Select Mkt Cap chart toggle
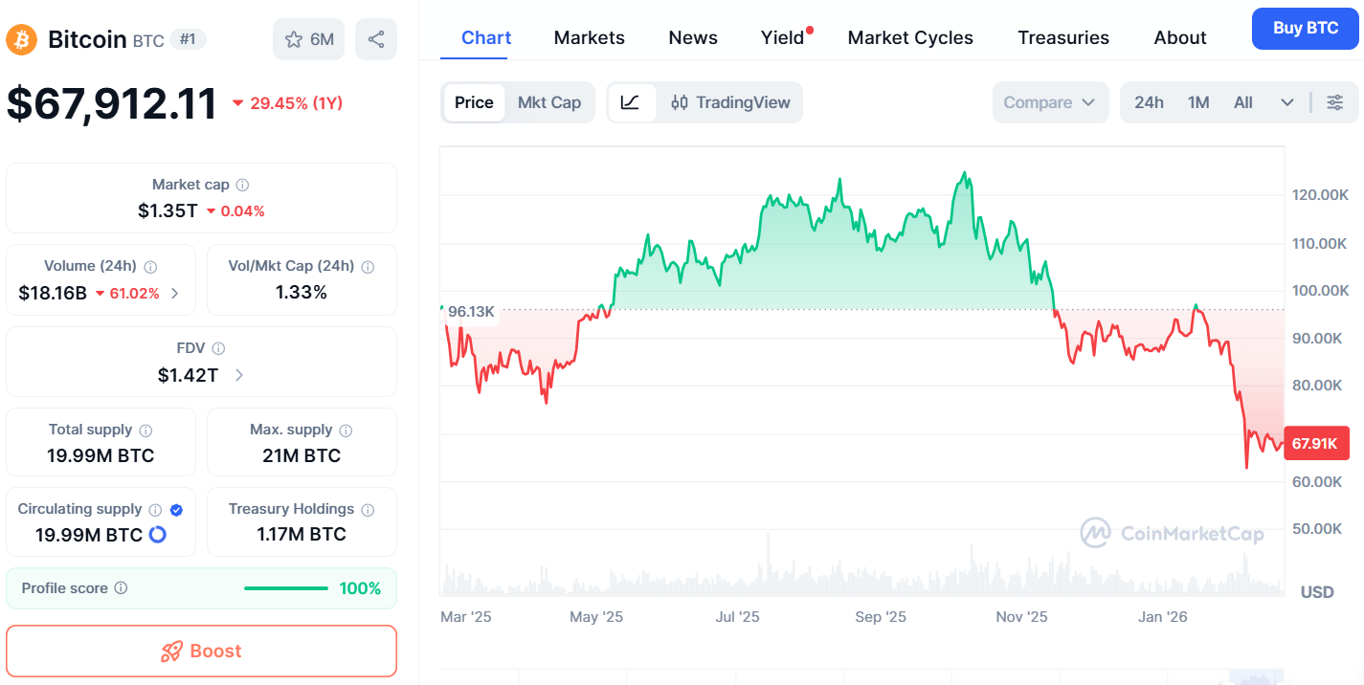 549,102
